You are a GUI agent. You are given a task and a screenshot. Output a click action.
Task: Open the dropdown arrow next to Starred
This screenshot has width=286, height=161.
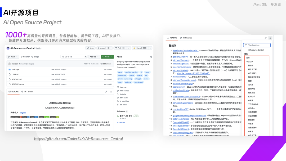[150, 48]
